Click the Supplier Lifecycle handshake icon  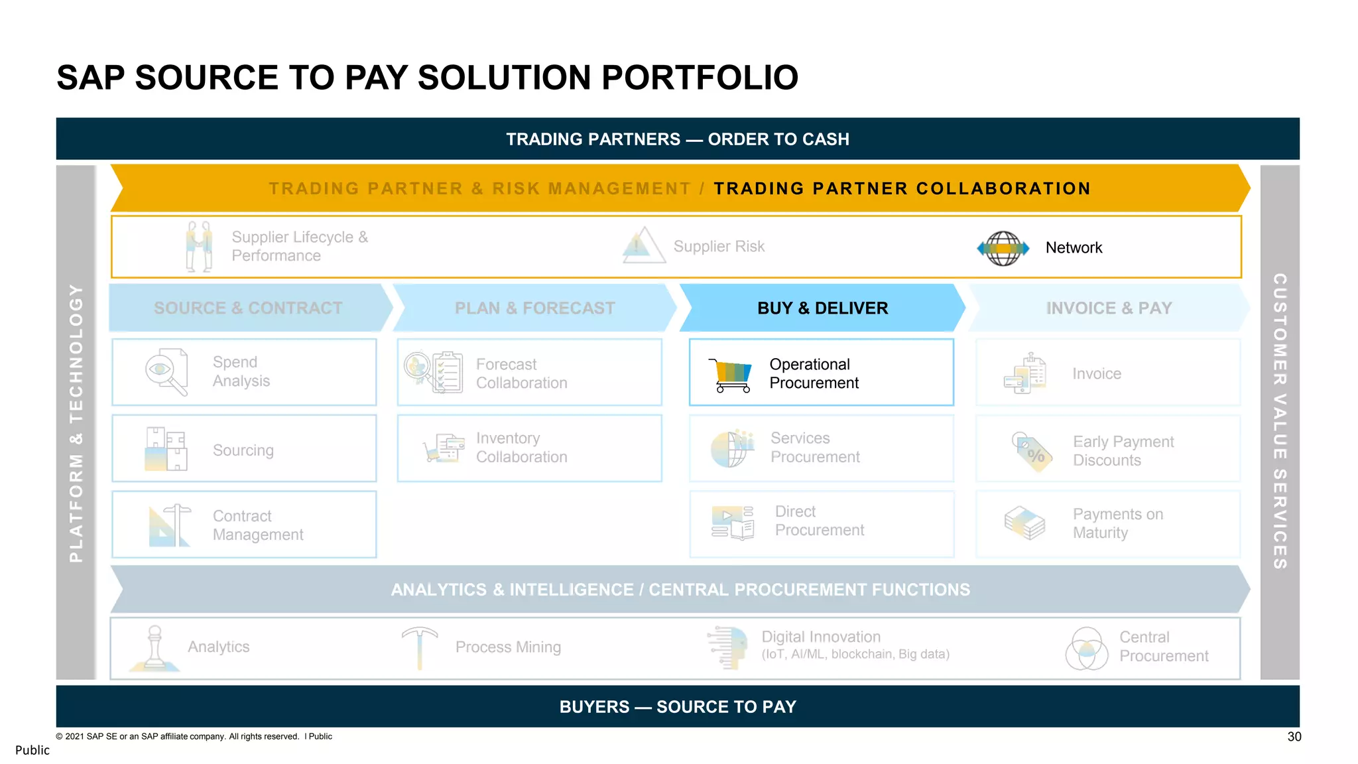[199, 246]
